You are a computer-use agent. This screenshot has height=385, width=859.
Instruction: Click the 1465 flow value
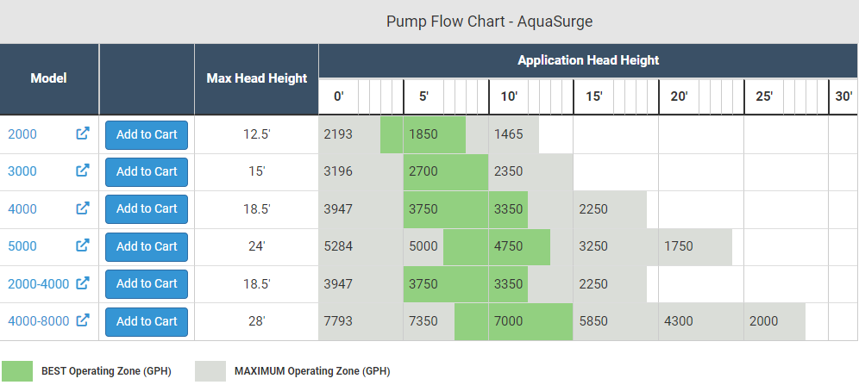click(508, 134)
